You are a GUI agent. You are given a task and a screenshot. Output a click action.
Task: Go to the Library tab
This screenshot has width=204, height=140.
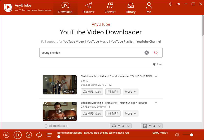(131, 8)
